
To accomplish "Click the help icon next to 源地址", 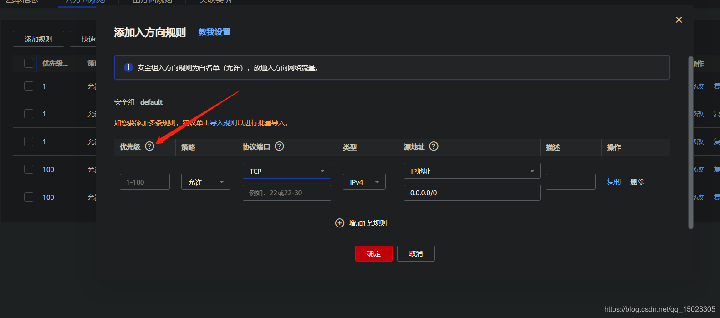I will [x=434, y=146].
